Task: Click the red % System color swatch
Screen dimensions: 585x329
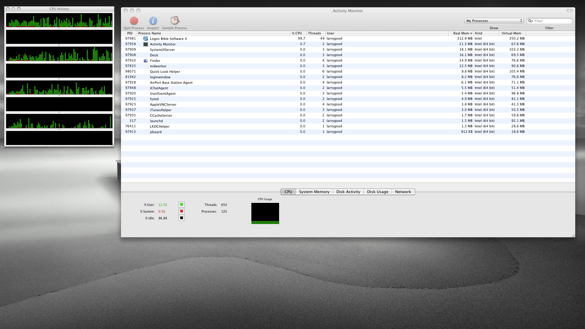Action: click(182, 211)
